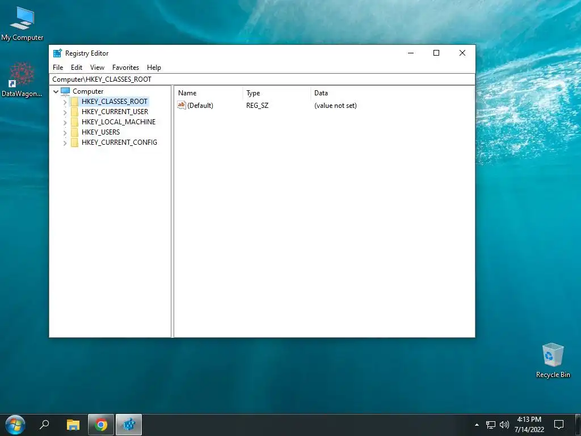
Task: Click the volume speaker tray icon
Action: point(504,425)
